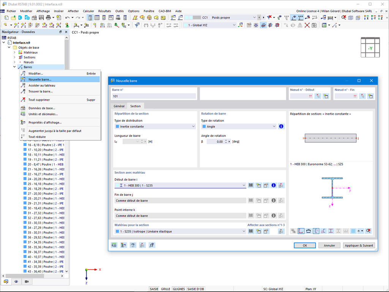This screenshot has width=389, height=292.
Task: Click the section library icon for Début de barre
Action: tap(251, 185)
